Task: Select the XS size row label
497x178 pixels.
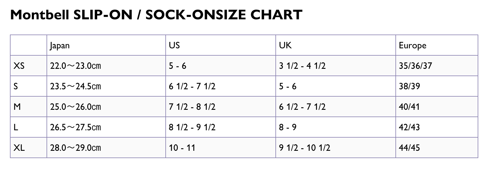Action: point(19,66)
